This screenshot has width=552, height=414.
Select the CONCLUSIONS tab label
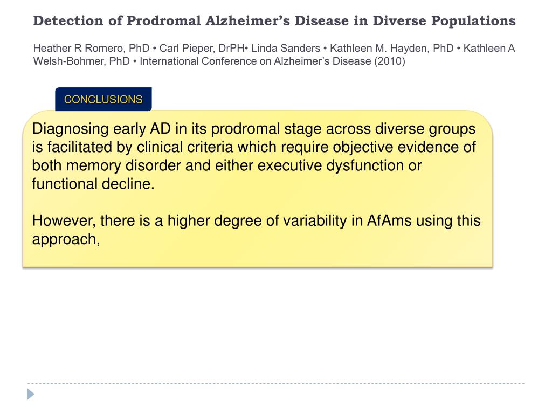103,99
